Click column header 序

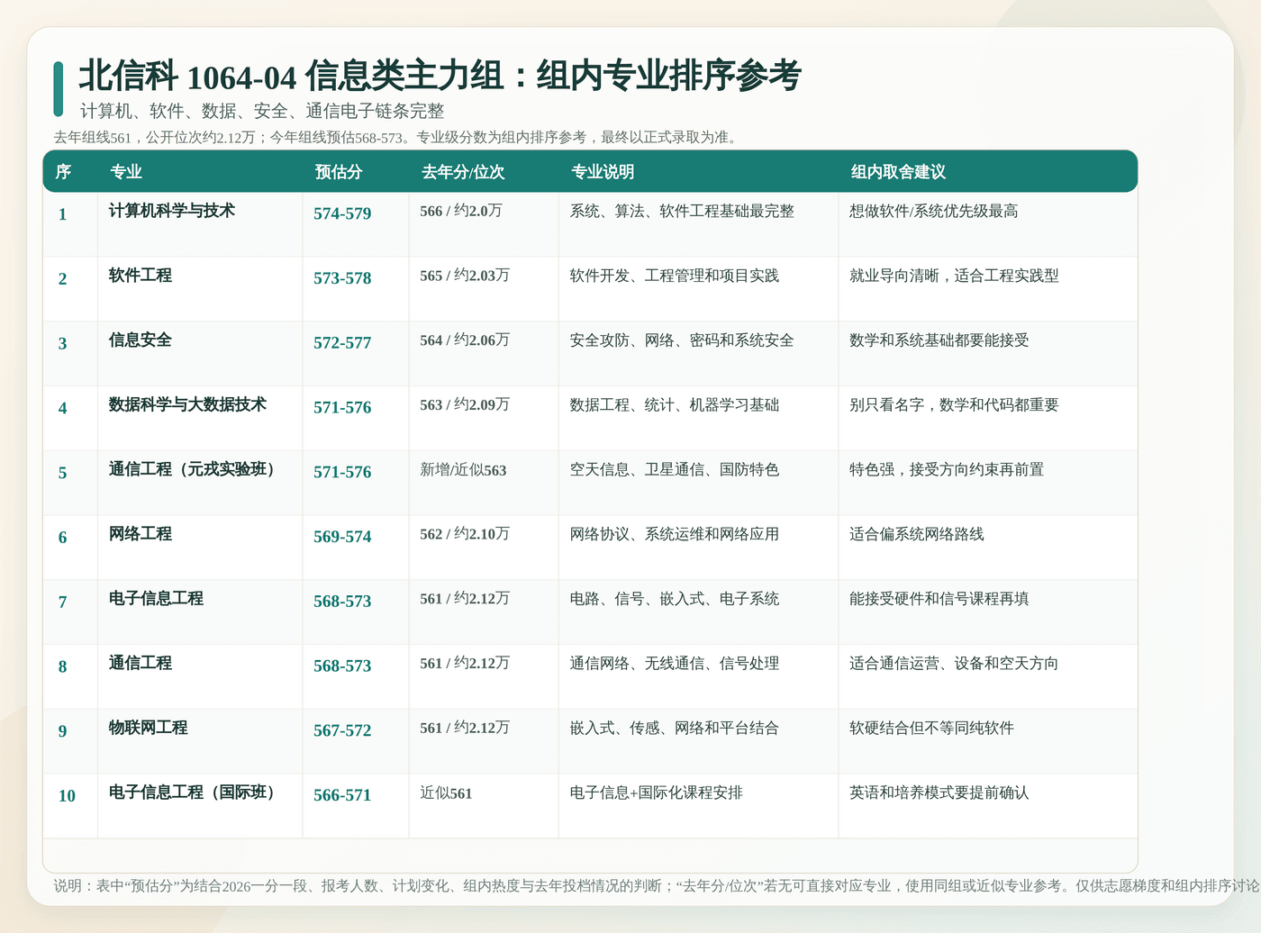(x=63, y=172)
